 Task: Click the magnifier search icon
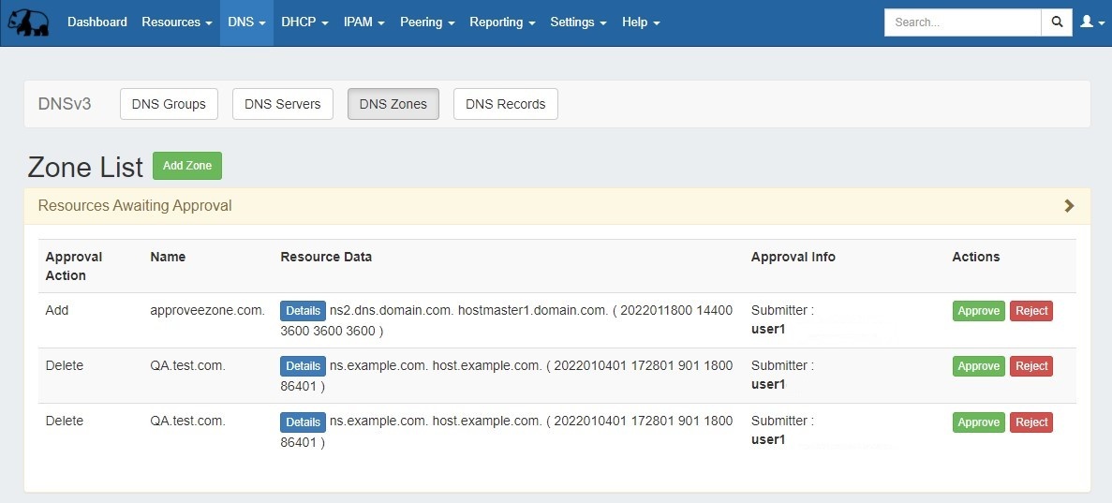(1057, 22)
